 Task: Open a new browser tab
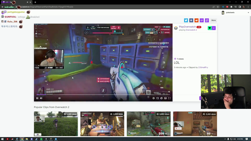point(35,2)
